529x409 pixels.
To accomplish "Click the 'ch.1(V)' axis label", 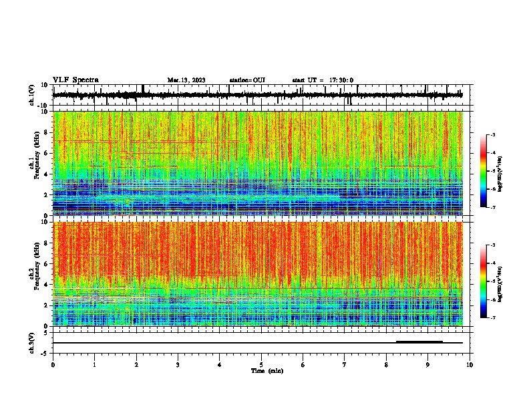I will click(x=32, y=95).
